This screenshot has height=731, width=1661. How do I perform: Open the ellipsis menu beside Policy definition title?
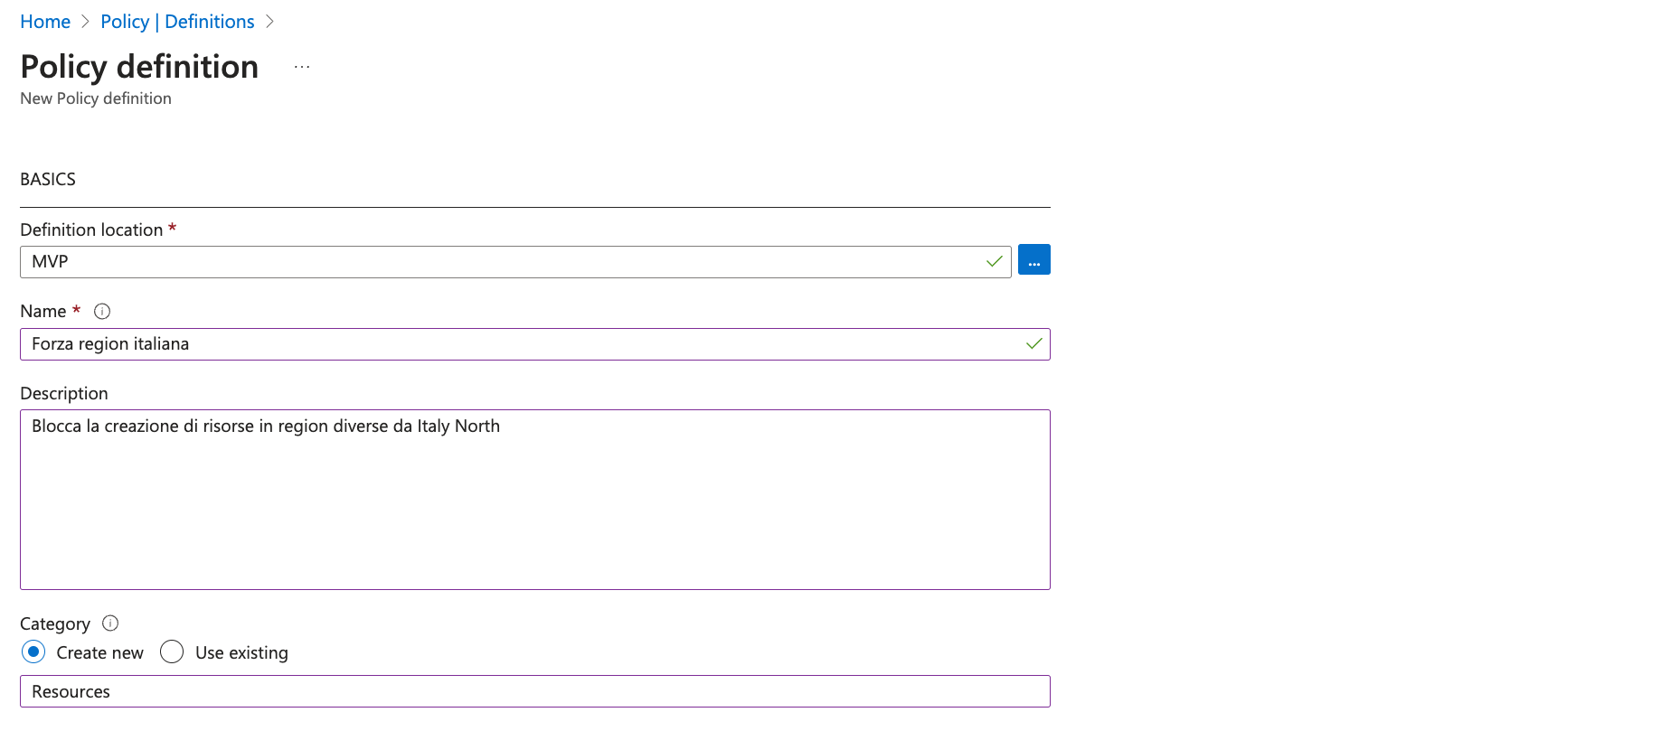point(302,68)
